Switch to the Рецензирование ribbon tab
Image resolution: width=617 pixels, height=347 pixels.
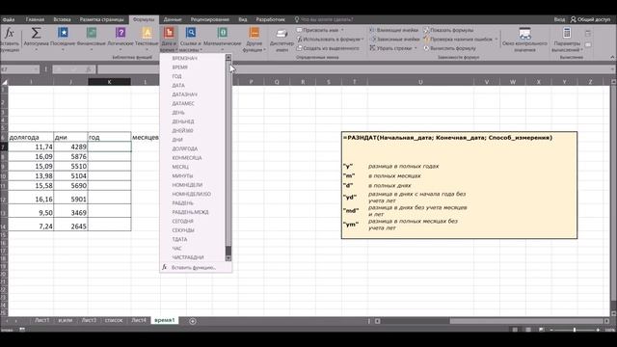[x=210, y=19]
